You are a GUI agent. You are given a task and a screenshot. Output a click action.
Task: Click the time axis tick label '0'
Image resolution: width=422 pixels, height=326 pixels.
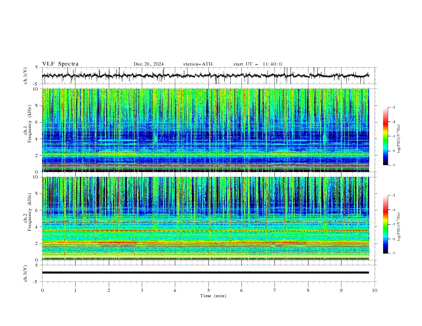(x=42, y=290)
